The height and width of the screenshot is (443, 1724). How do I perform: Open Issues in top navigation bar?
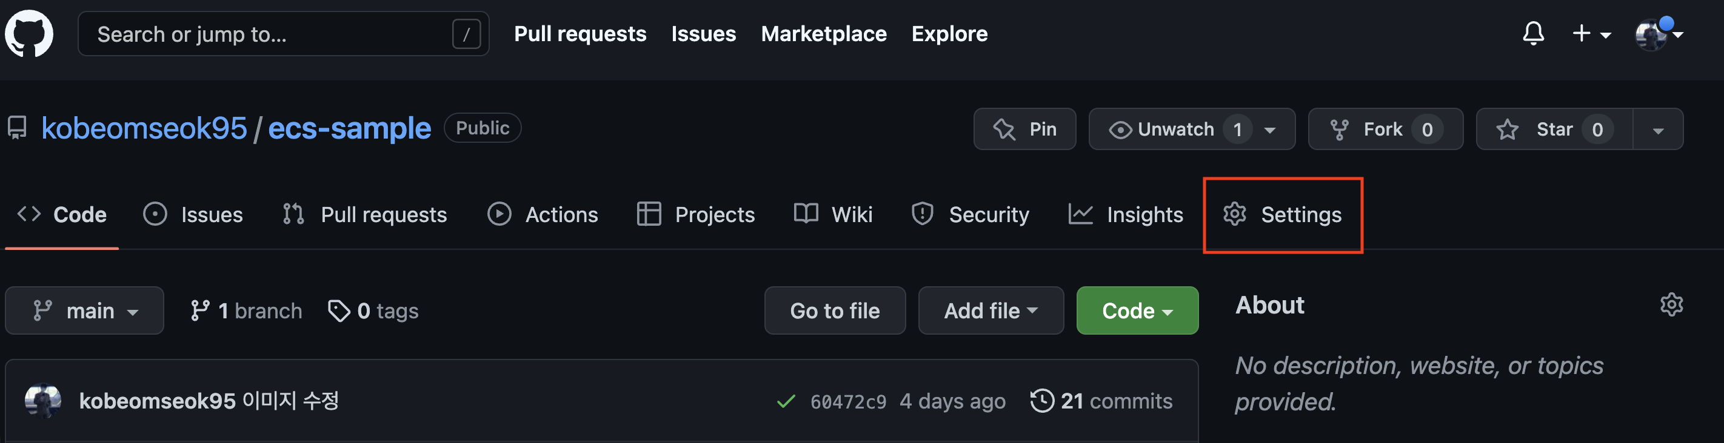703,33
